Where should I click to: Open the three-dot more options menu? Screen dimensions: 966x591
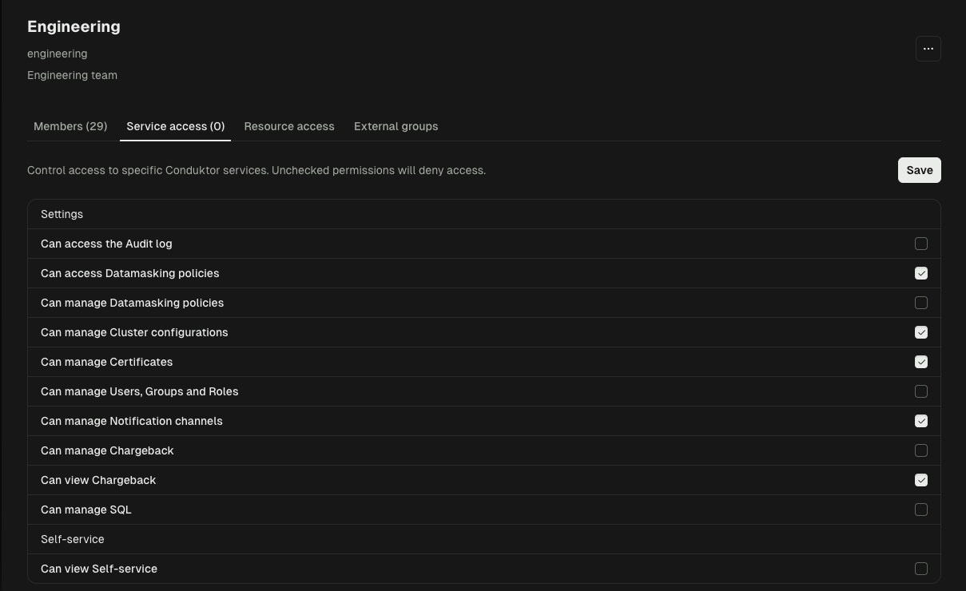click(928, 49)
